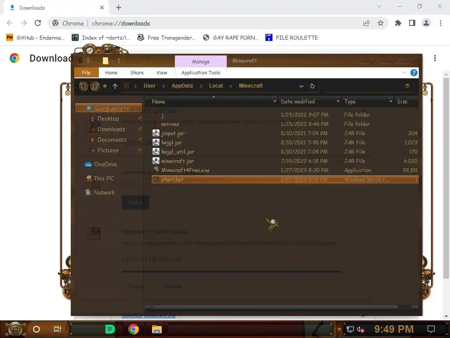Switch to the Share ribbon tab
This screenshot has width=450, height=338.
click(137, 73)
